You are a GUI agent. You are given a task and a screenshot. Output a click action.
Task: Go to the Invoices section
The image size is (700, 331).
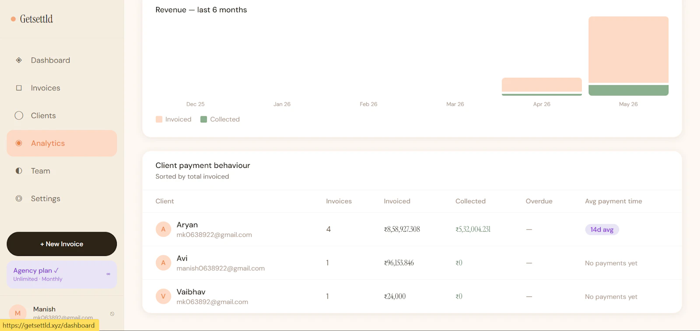62,88
